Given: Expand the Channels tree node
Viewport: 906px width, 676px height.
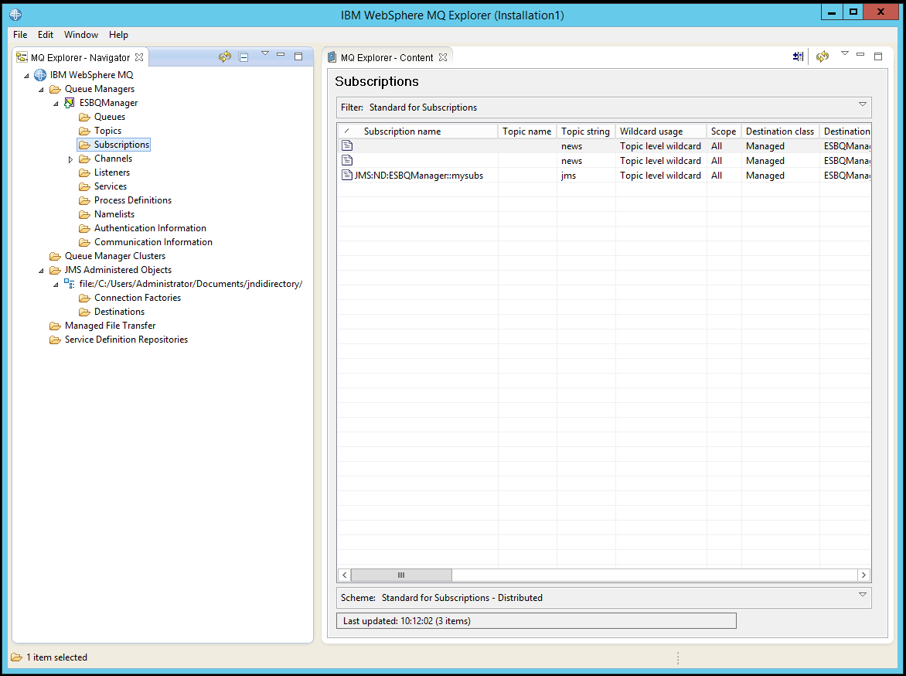Looking at the screenshot, I should [x=70, y=159].
